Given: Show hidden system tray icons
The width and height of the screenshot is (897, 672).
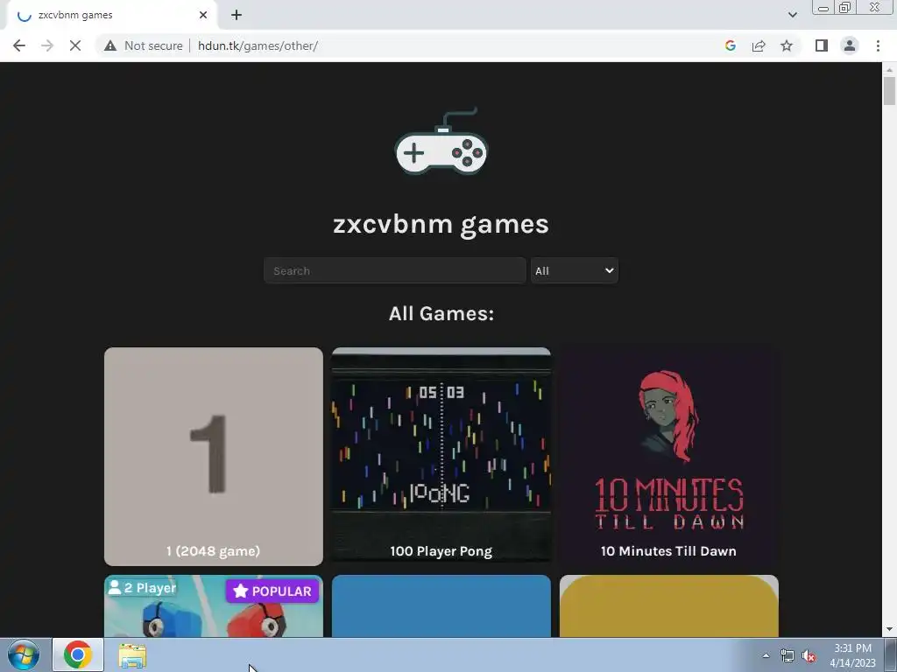Looking at the screenshot, I should [x=766, y=655].
